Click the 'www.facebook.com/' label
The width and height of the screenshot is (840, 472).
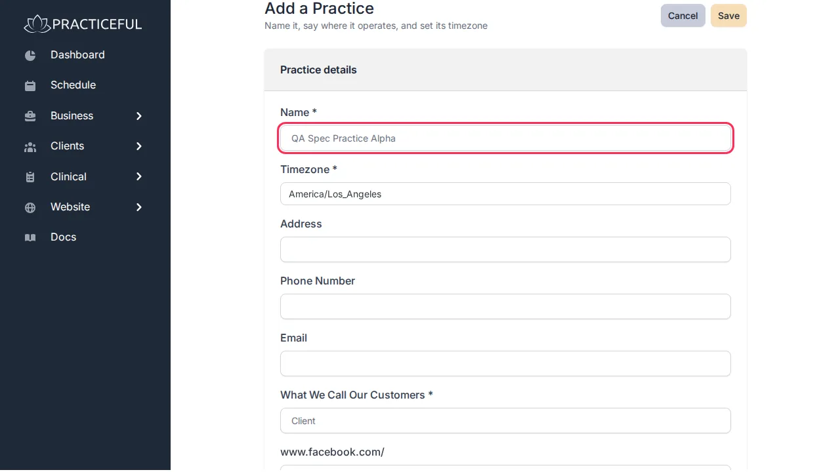pyautogui.click(x=332, y=452)
